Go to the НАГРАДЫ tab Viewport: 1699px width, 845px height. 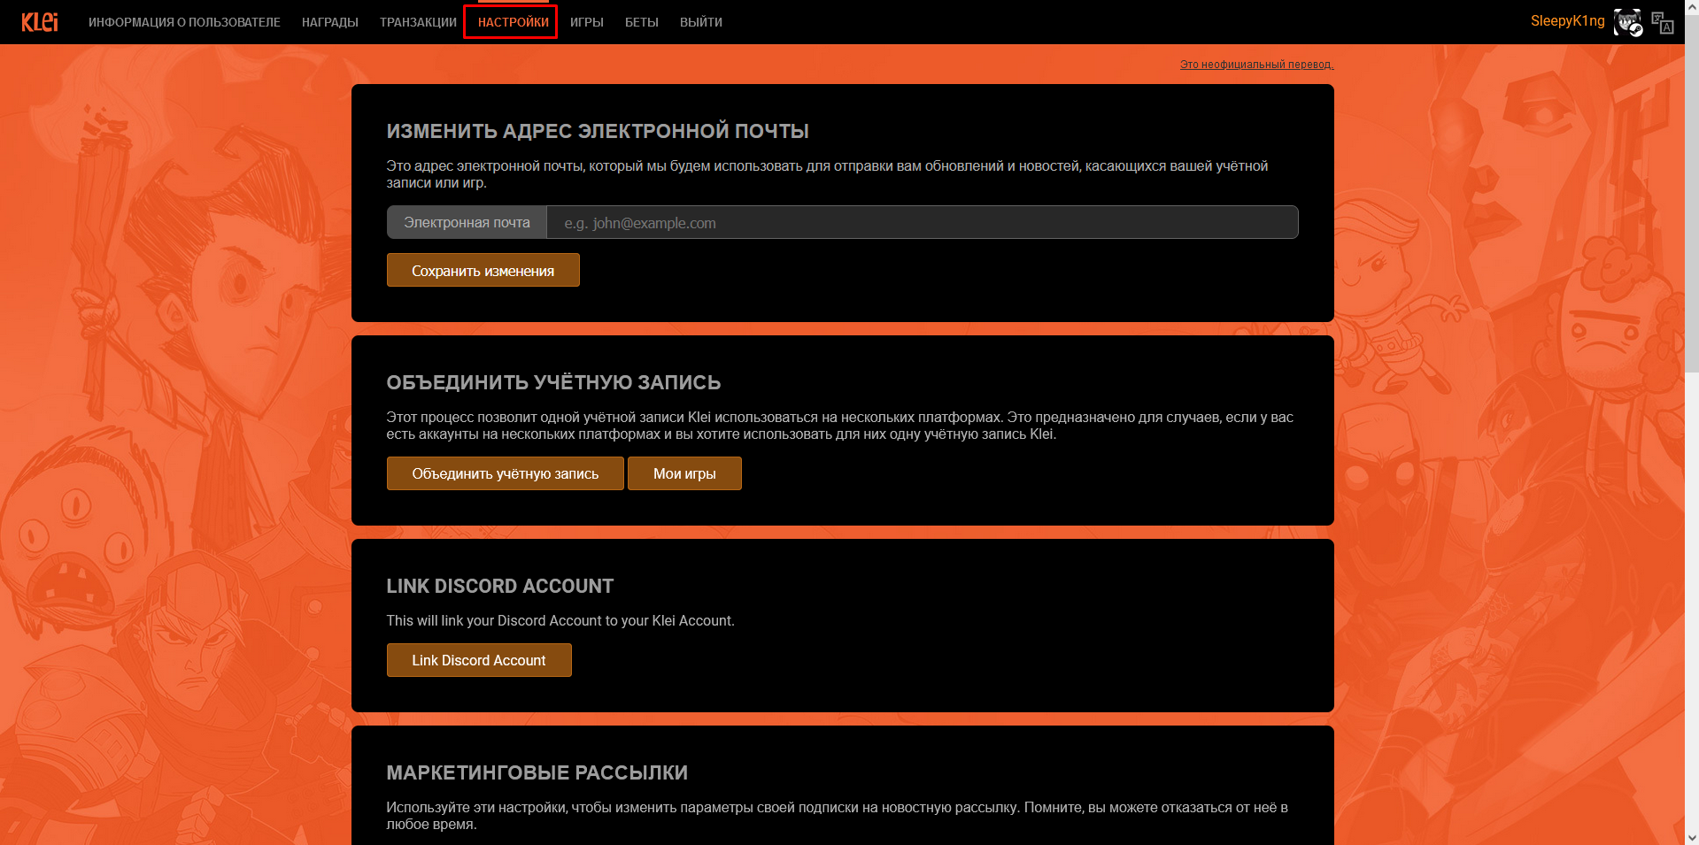(x=330, y=22)
